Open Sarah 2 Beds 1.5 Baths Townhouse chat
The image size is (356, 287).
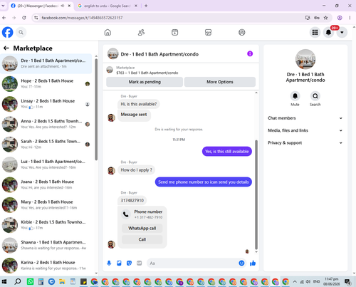click(x=46, y=145)
